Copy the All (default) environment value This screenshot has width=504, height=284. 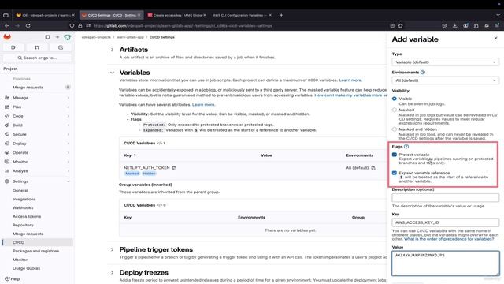[373, 168]
